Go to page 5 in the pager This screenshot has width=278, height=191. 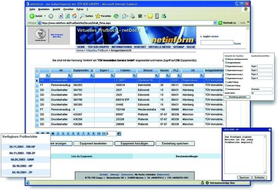tap(73, 133)
